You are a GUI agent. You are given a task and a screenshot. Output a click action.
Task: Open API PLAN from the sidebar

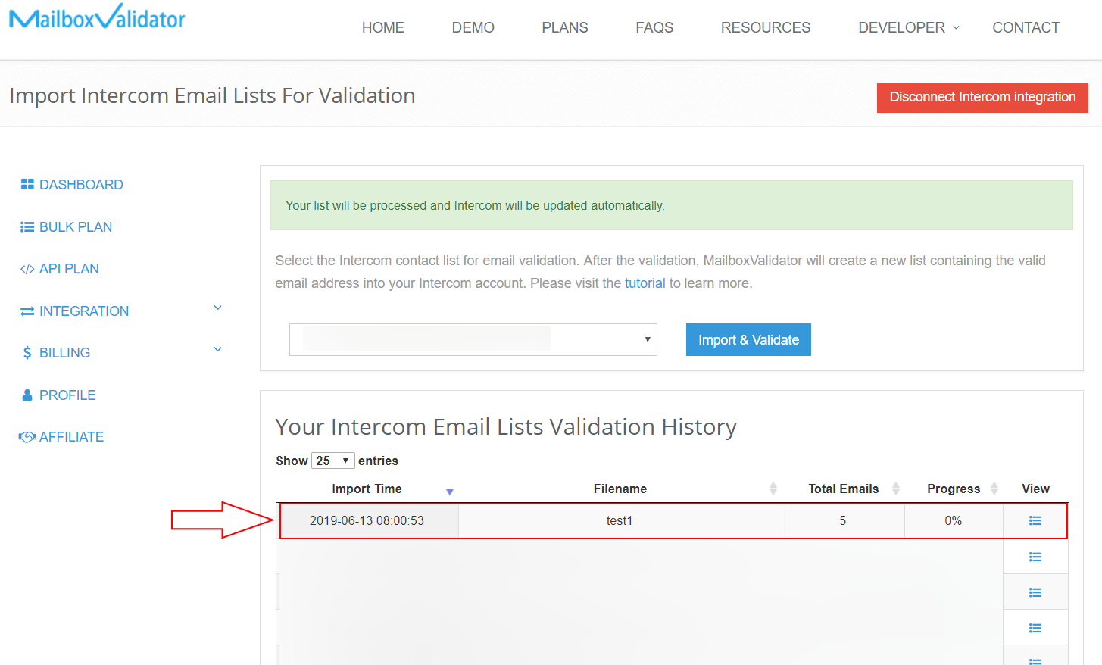59,268
